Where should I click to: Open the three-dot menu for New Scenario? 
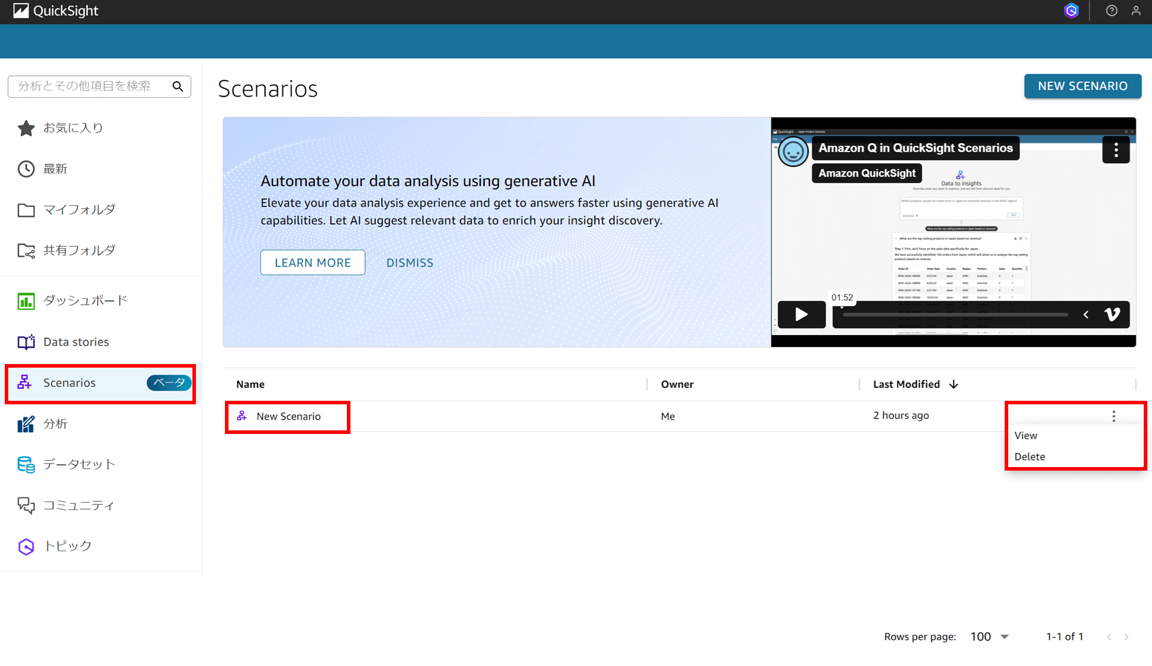[1114, 416]
